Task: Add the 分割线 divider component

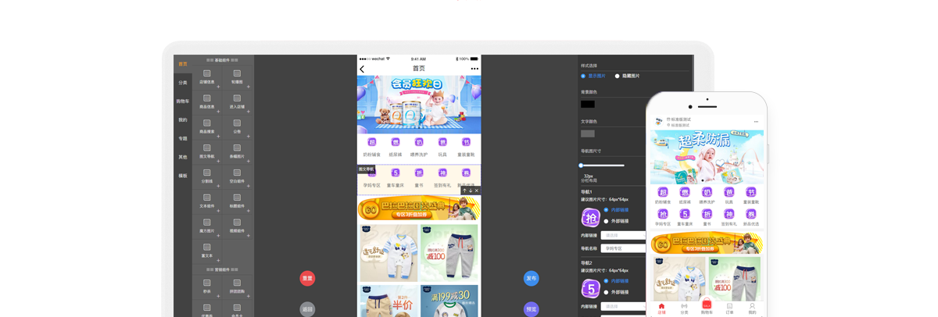Action: [x=207, y=176]
